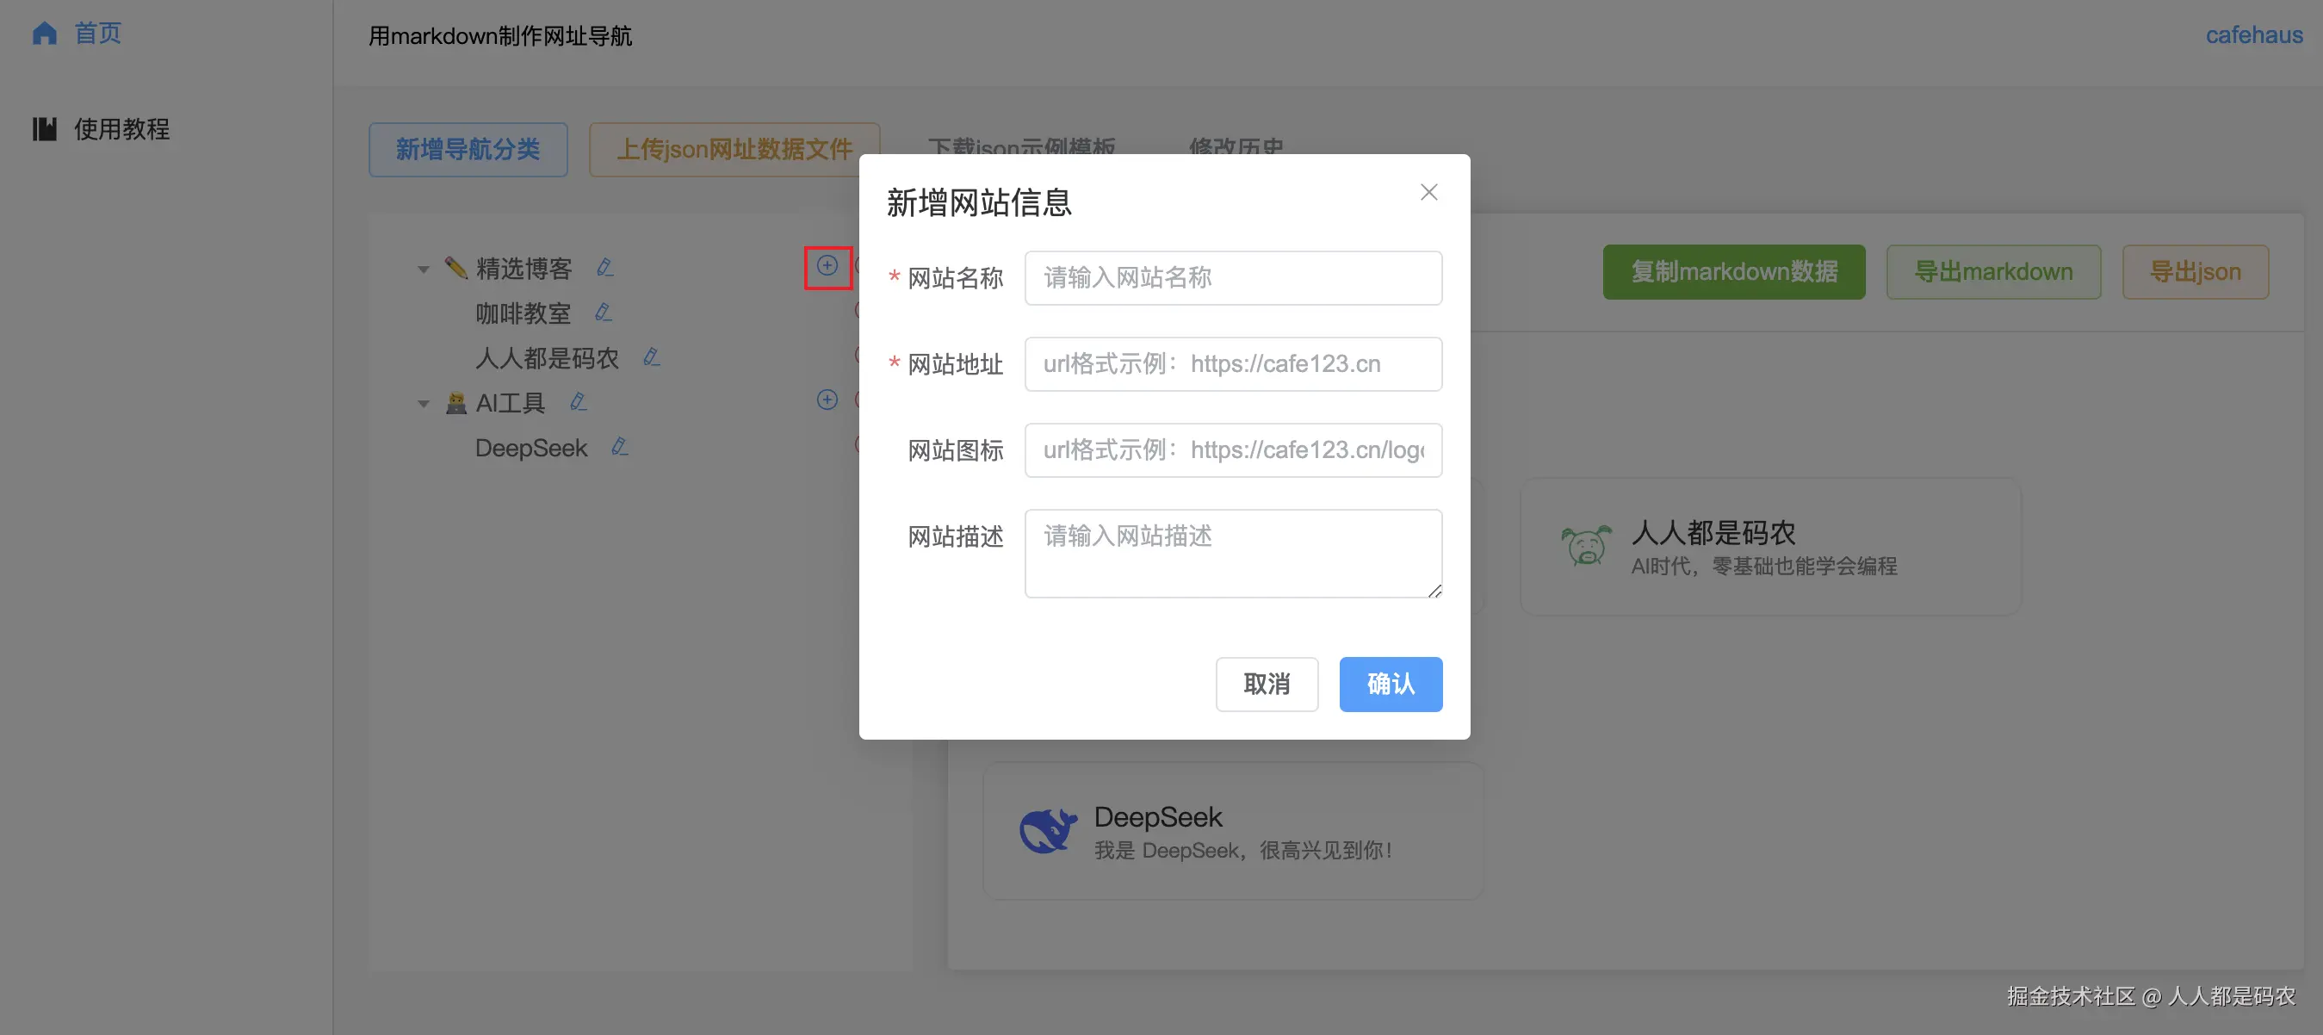
Task: Click the plus icon beside 精选博客
Action: [827, 266]
